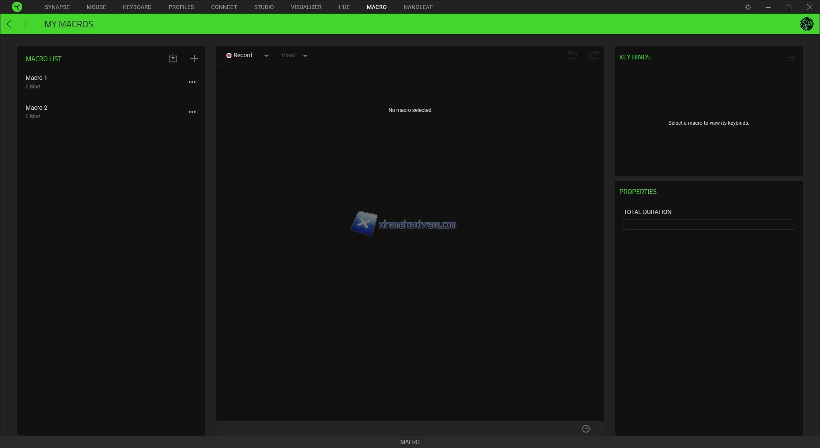Viewport: 820px width, 448px height.
Task: Open Macro 2 options ellipsis menu
Action: tap(192, 112)
